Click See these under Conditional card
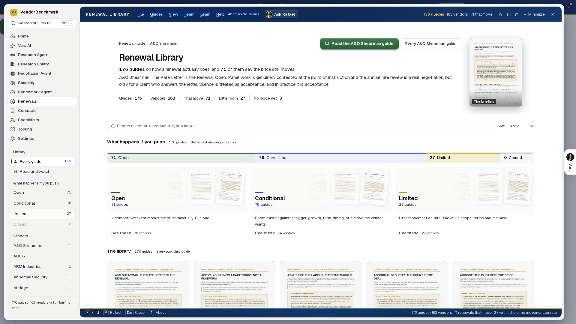Viewport: 576px width, 324px height. point(265,233)
